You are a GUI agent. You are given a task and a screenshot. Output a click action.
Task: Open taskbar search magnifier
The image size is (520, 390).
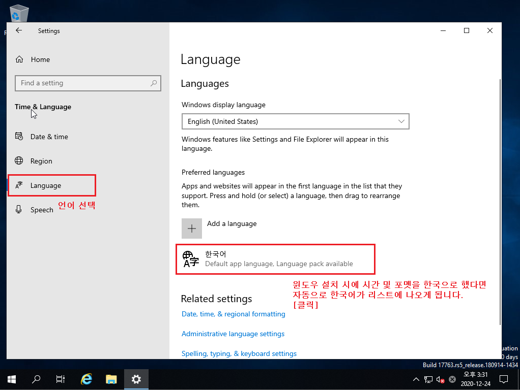point(36,379)
